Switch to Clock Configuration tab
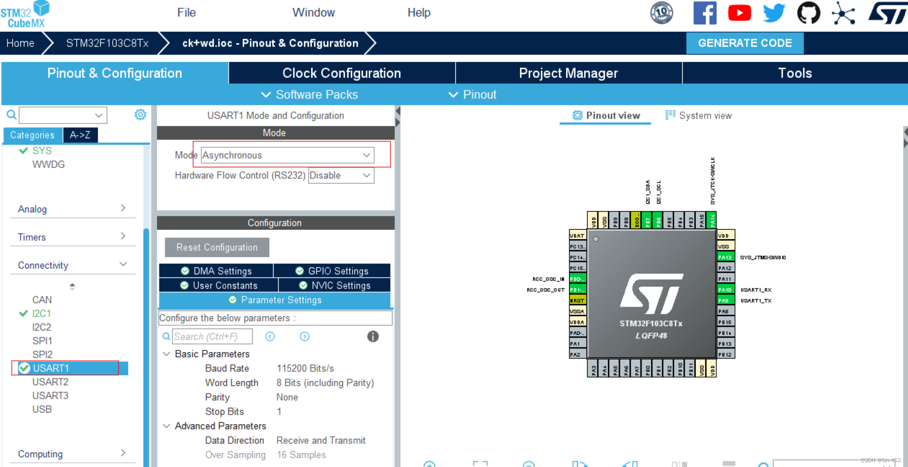Screen dimensions: 908x467 click(341, 73)
